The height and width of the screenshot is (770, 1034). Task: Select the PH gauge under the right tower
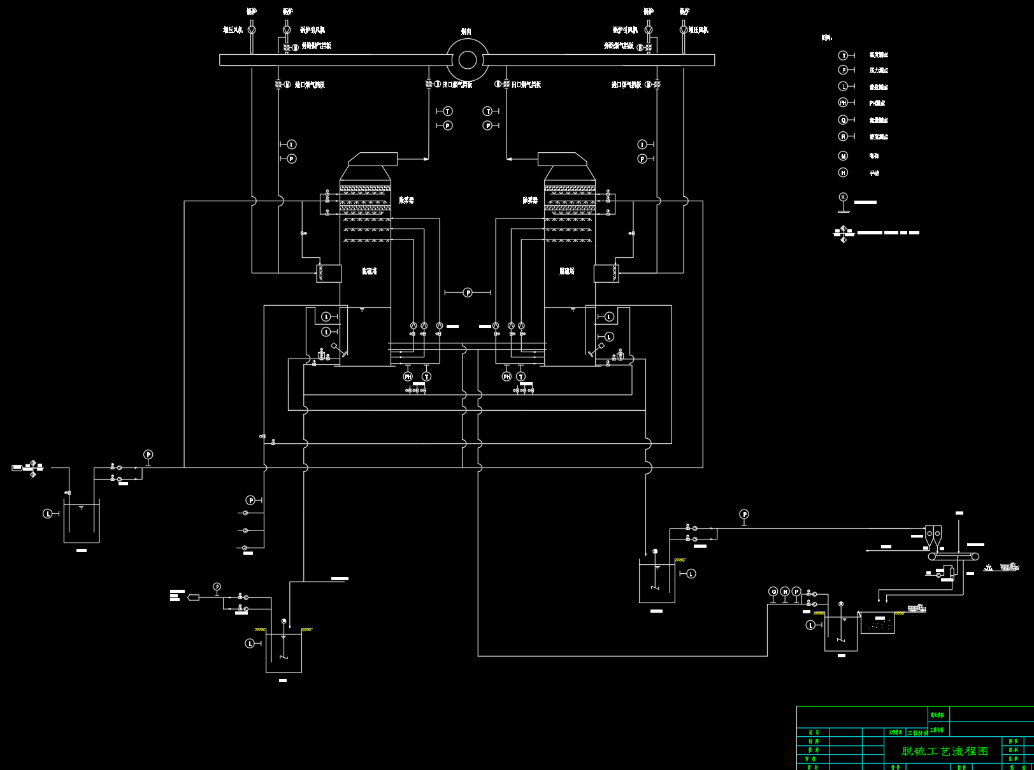click(x=506, y=376)
